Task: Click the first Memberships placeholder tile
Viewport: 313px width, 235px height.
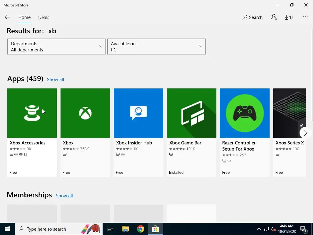Action: pyautogui.click(x=32, y=214)
